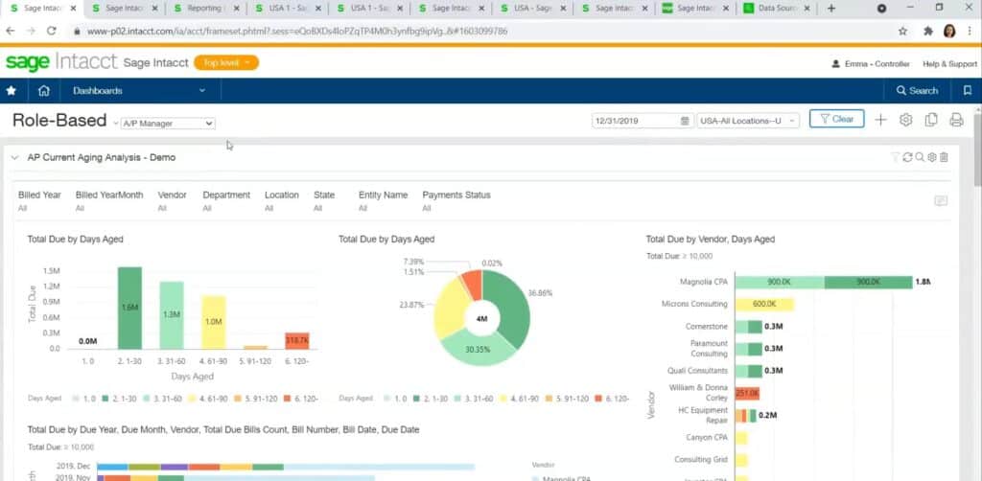
Task: Click Microns Consulting 600.0K bar
Action: tap(764, 305)
